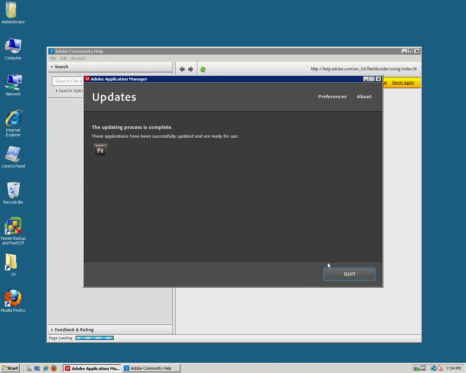Select the Control Panel desktop icon

tap(13, 157)
